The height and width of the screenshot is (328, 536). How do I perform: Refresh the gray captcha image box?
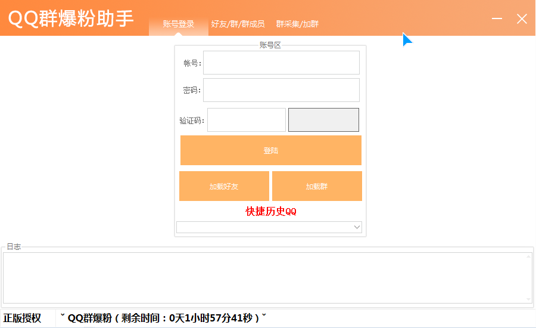[323, 120]
